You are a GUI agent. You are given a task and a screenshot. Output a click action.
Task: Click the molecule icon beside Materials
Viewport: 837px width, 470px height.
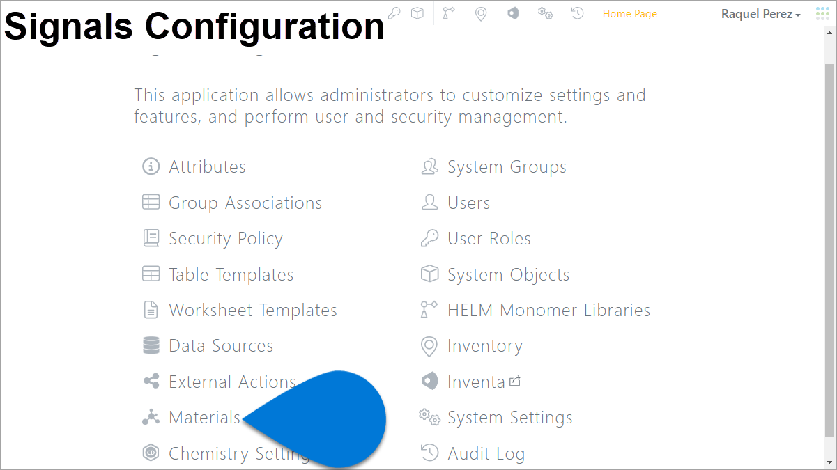click(x=151, y=417)
